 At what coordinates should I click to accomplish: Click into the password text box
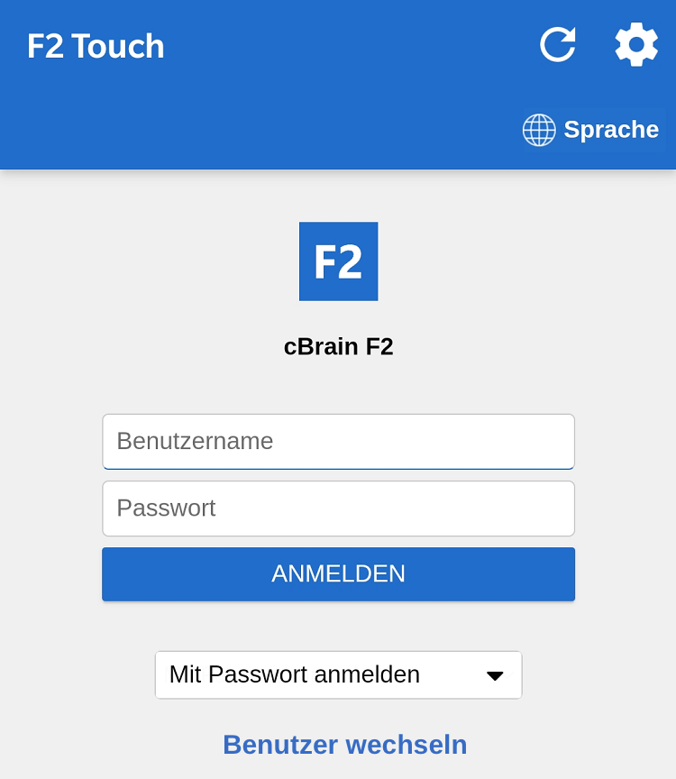pos(338,508)
